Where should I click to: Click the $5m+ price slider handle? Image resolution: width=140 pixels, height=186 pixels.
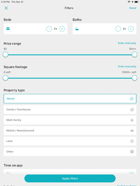tap(135, 54)
